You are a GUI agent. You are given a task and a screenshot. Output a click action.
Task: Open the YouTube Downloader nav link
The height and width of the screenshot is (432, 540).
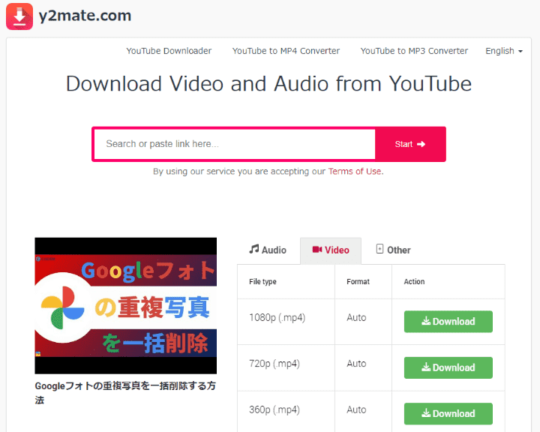point(169,51)
